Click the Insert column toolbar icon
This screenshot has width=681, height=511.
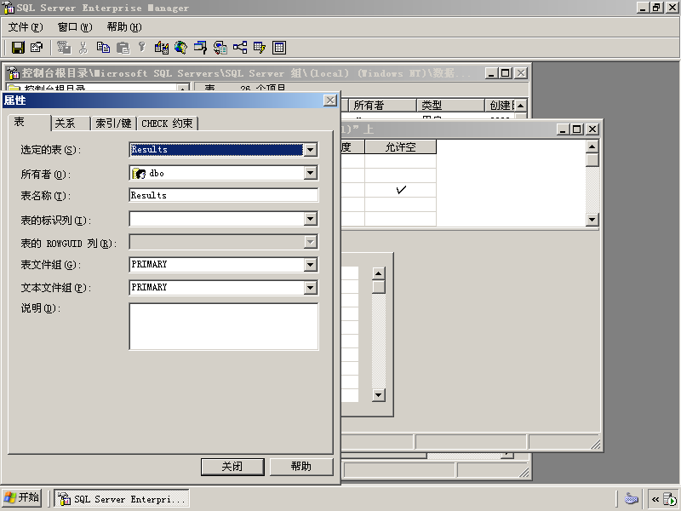(x=162, y=48)
